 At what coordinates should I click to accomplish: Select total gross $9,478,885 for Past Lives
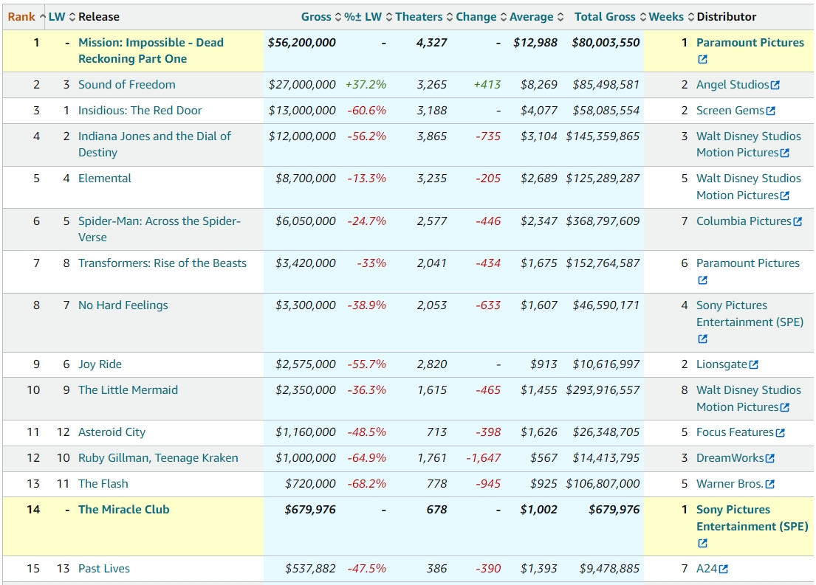coord(609,568)
